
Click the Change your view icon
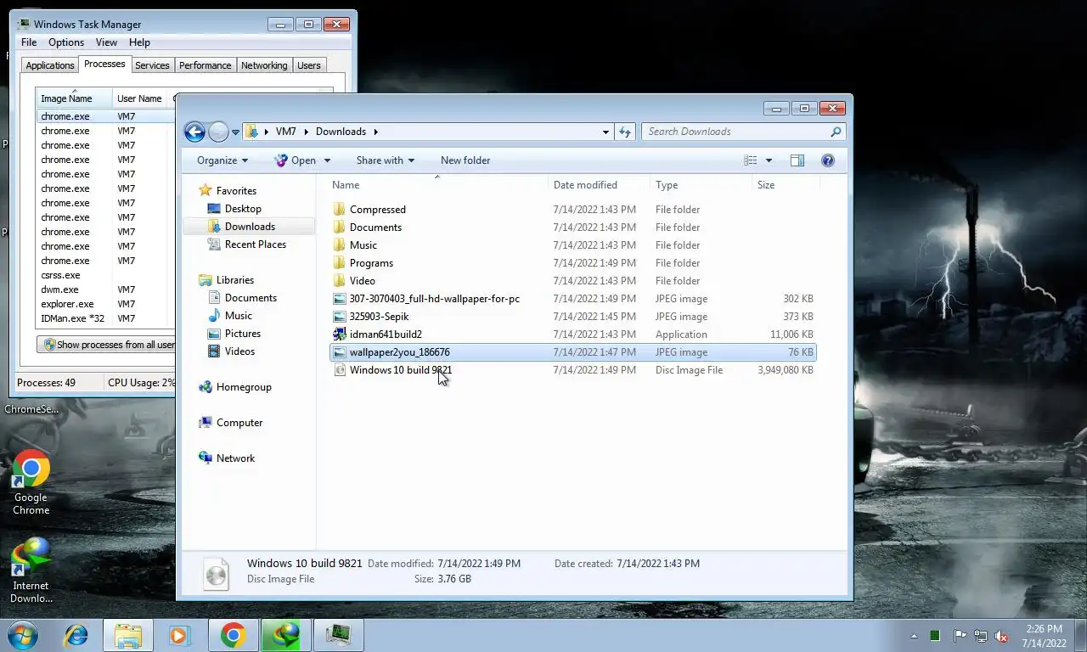click(751, 160)
